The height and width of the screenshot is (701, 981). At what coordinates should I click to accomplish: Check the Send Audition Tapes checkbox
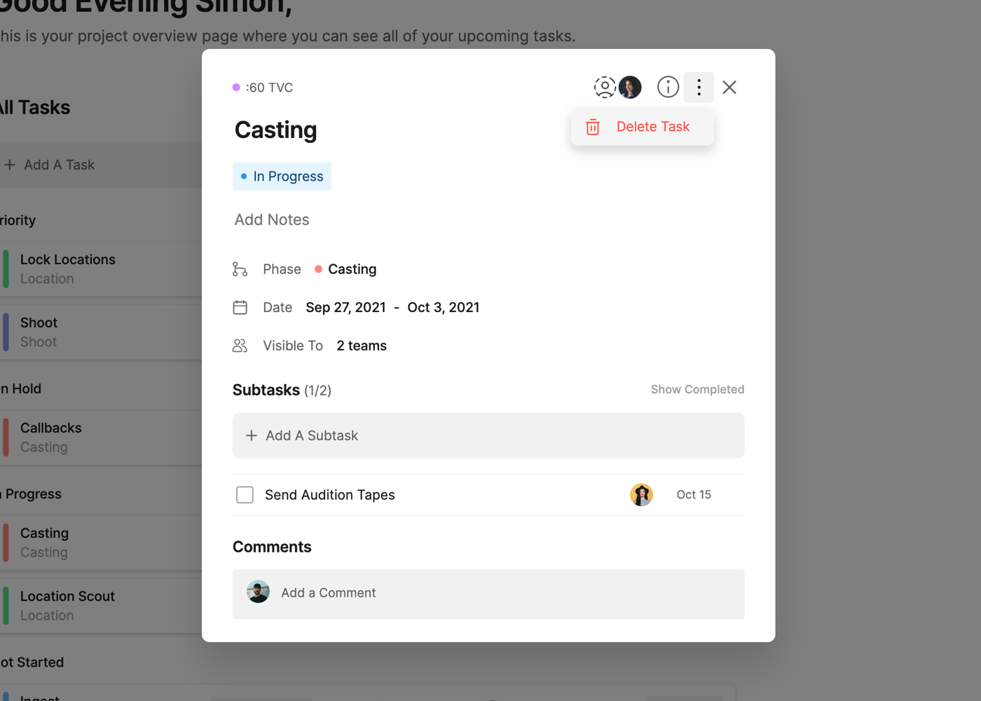tap(245, 495)
